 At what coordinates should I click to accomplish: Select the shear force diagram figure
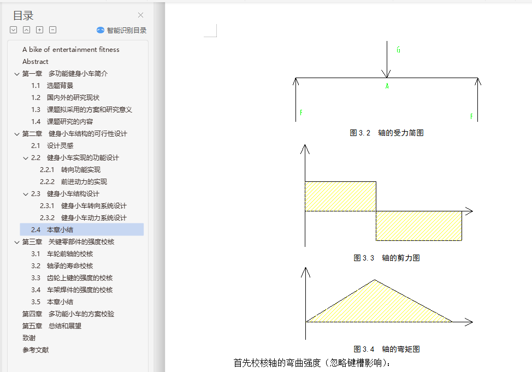tap(387, 196)
